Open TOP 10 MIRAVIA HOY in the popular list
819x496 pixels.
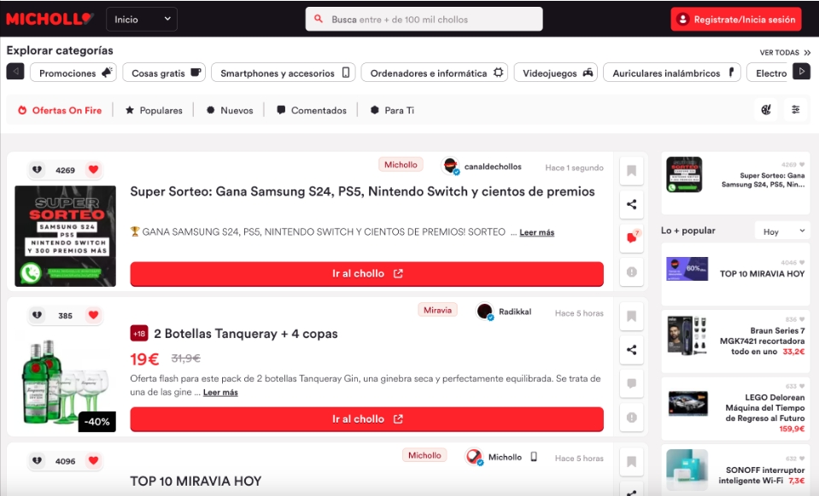click(735, 274)
